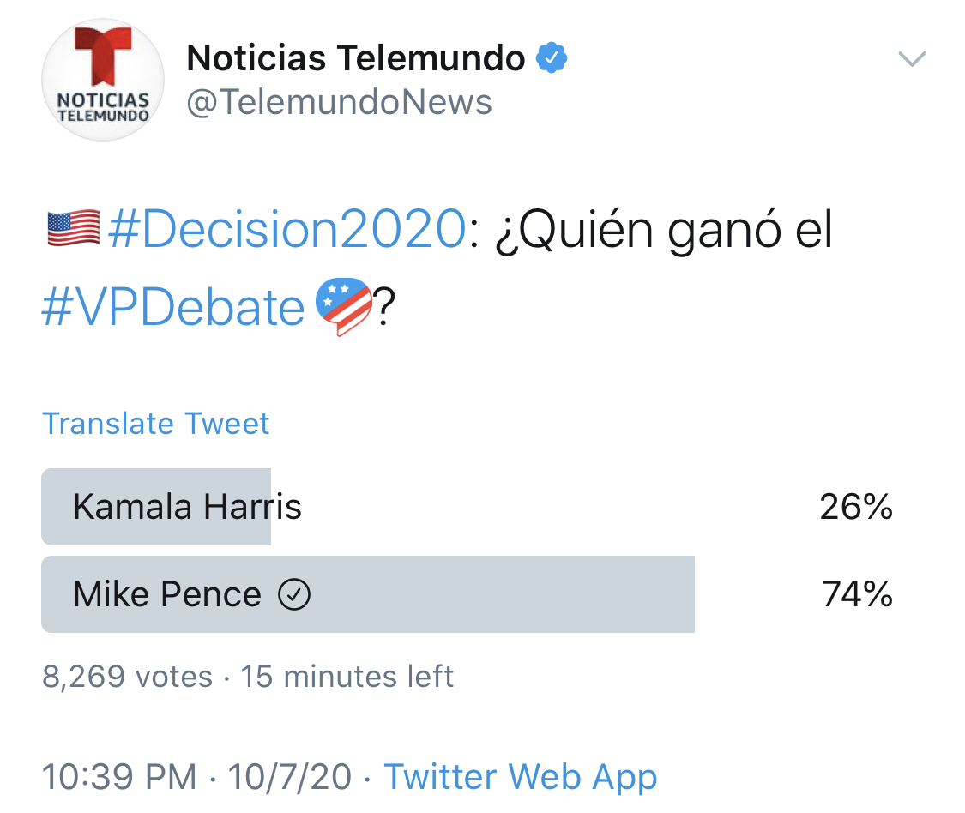Click the checkmark beside Mike Pence

[x=294, y=594]
